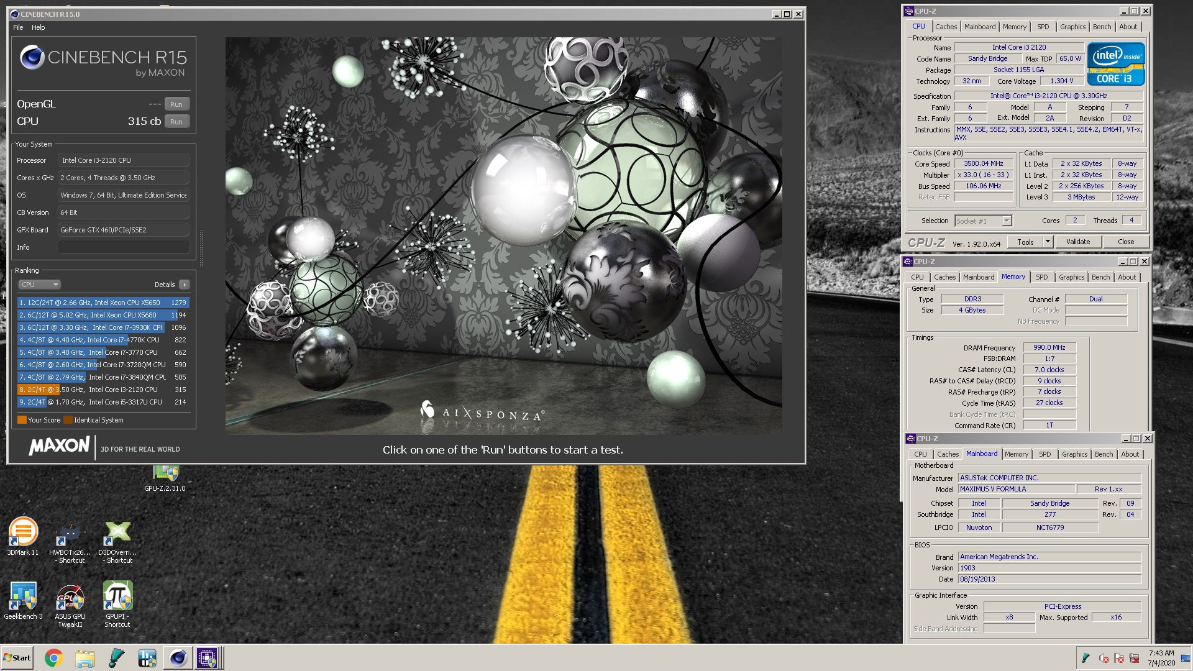
Task: Select ranking row Xeon X5650 score 1279
Action: pyautogui.click(x=103, y=303)
